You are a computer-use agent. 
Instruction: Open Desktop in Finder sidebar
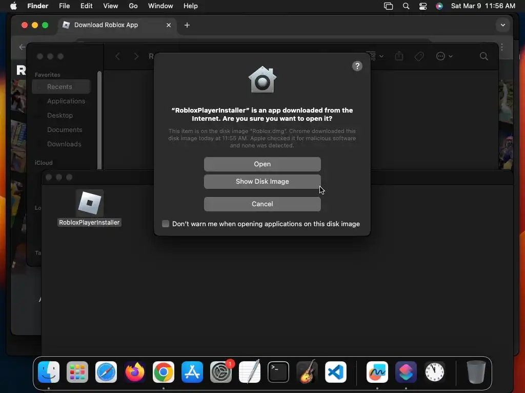pyautogui.click(x=59, y=116)
